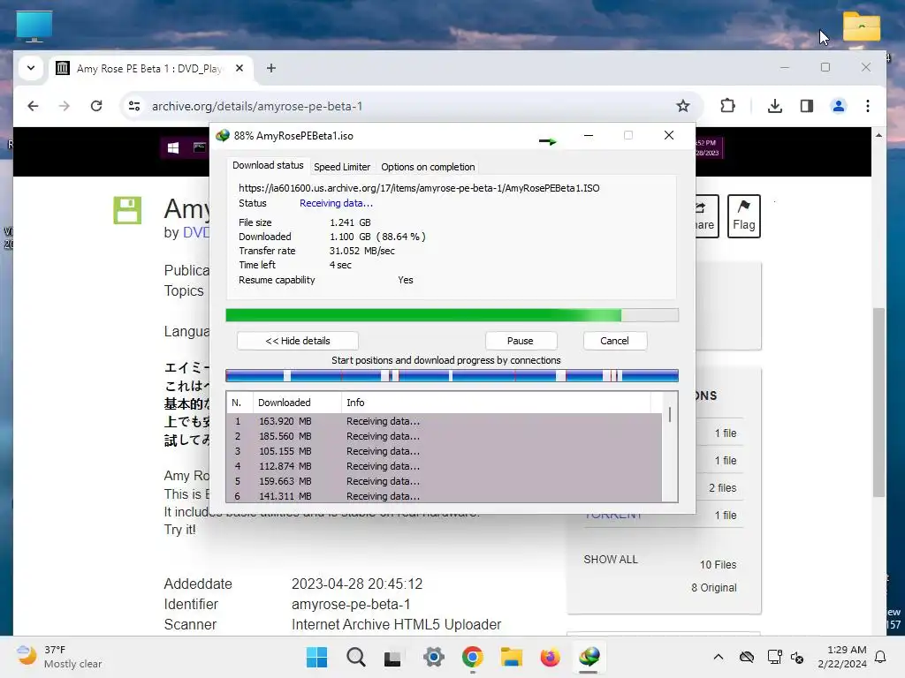Click SHOW ALL files link
This screenshot has width=905, height=678.
(611, 559)
